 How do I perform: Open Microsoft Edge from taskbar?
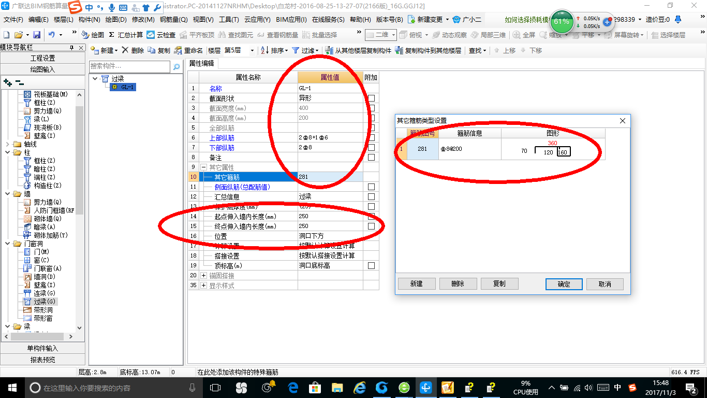[293, 388]
